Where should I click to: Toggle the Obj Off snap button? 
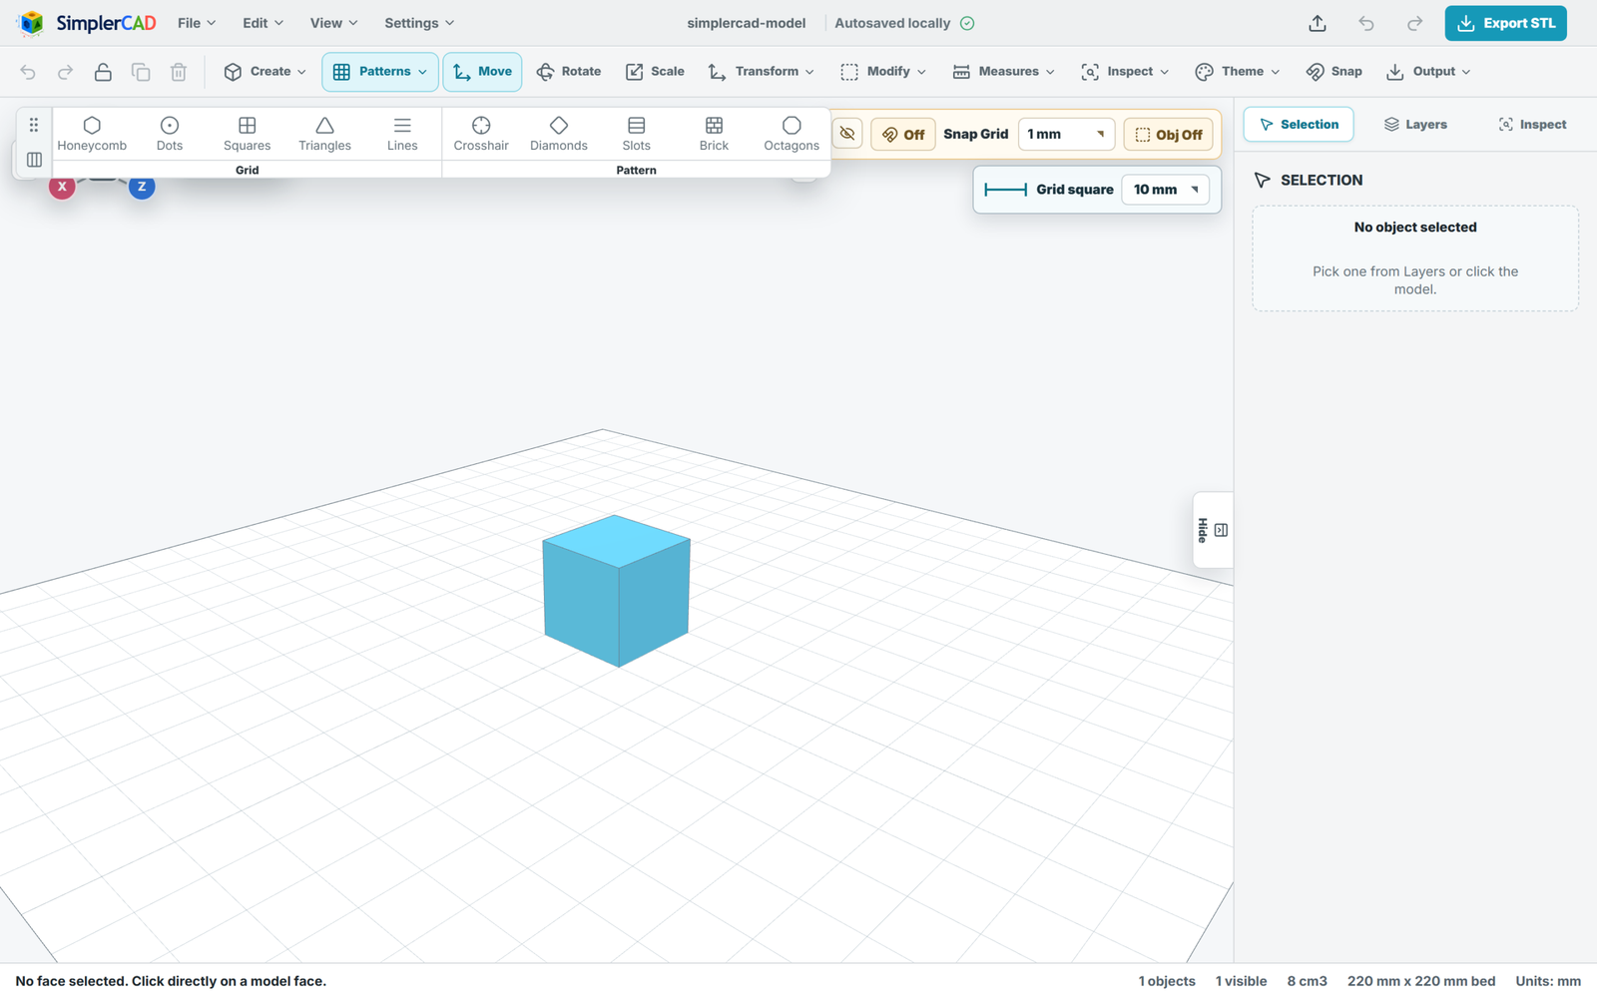tap(1169, 135)
